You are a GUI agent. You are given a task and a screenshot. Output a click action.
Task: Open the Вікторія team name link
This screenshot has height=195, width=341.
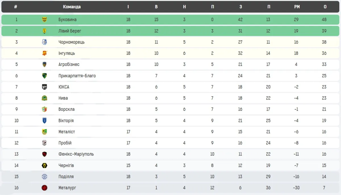click(66, 121)
